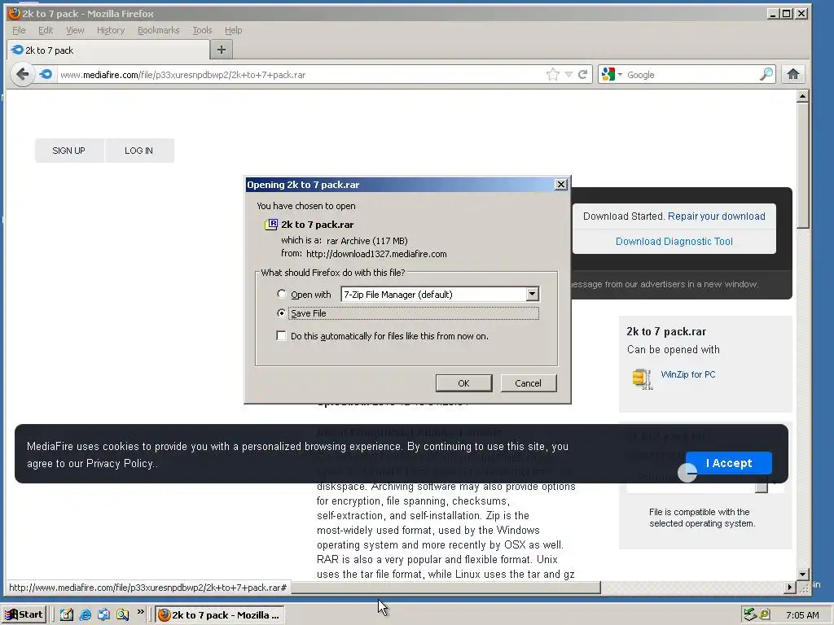Show hidden quick launch items chevron

click(140, 612)
